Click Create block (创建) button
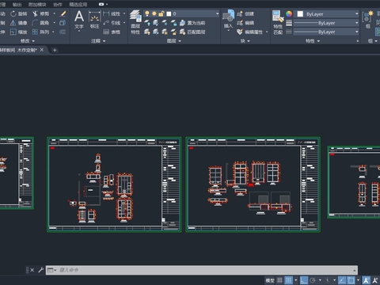Viewport: 380px width, 285px height. pyautogui.click(x=245, y=13)
